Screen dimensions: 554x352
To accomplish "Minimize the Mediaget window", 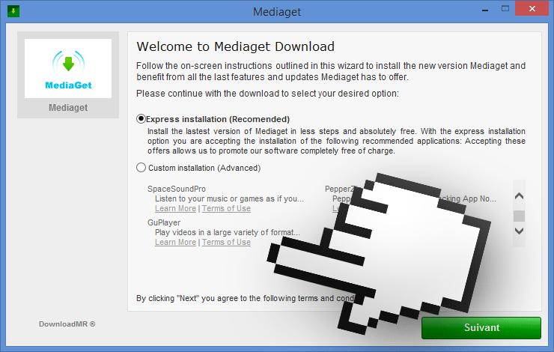I will pyautogui.click(x=485, y=10).
